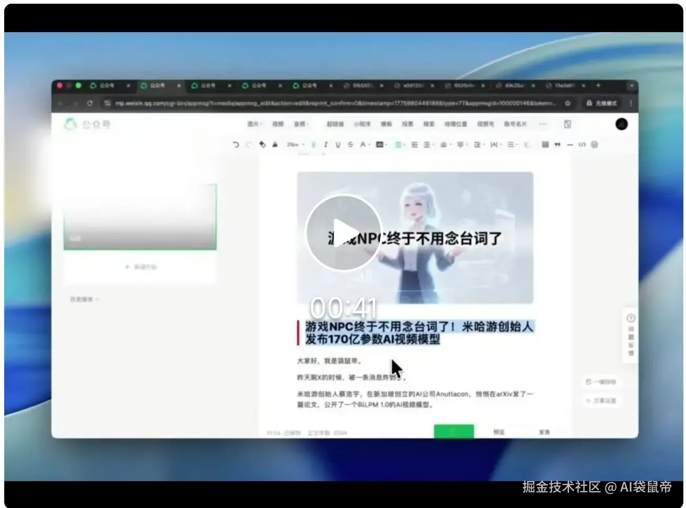Insert a code block

point(582,144)
